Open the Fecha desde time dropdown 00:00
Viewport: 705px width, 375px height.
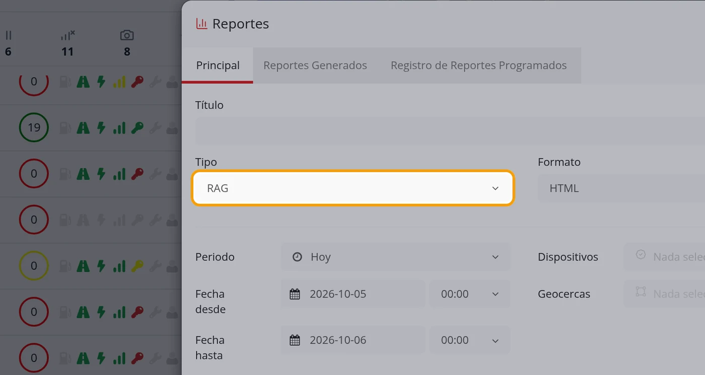click(x=469, y=294)
